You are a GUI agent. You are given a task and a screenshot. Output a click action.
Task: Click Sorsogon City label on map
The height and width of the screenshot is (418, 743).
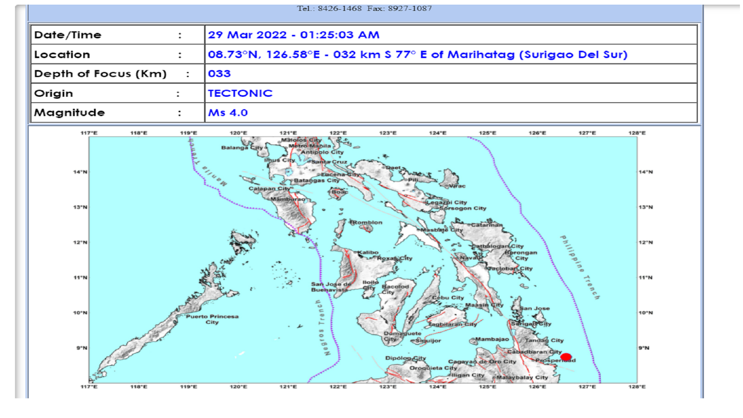[463, 208]
